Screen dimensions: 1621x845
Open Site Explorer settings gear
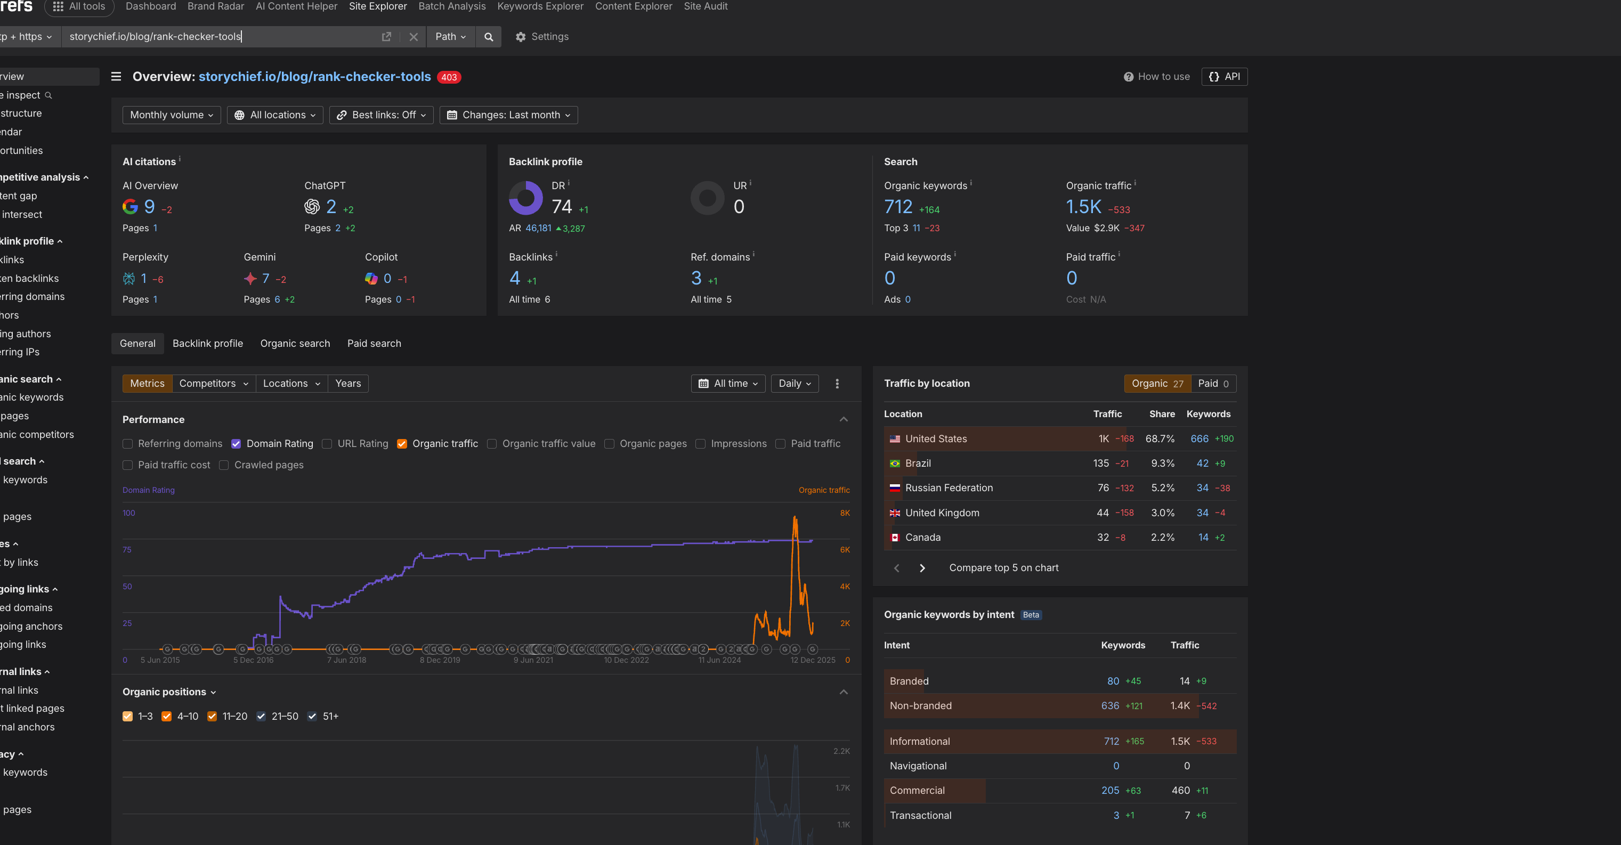coord(522,36)
